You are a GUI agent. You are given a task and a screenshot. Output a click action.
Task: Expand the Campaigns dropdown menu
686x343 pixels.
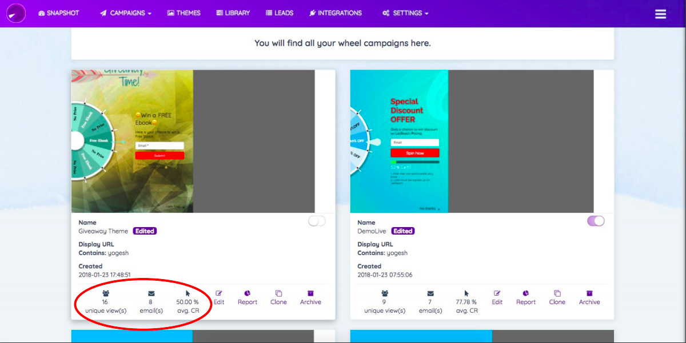click(x=126, y=13)
